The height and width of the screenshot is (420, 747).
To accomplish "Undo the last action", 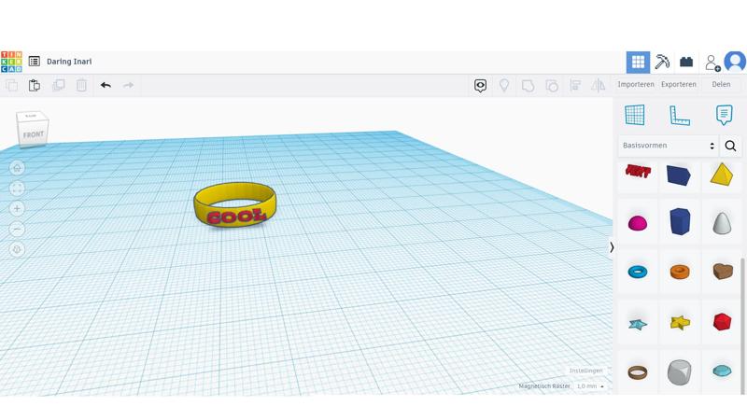I will [x=106, y=86].
